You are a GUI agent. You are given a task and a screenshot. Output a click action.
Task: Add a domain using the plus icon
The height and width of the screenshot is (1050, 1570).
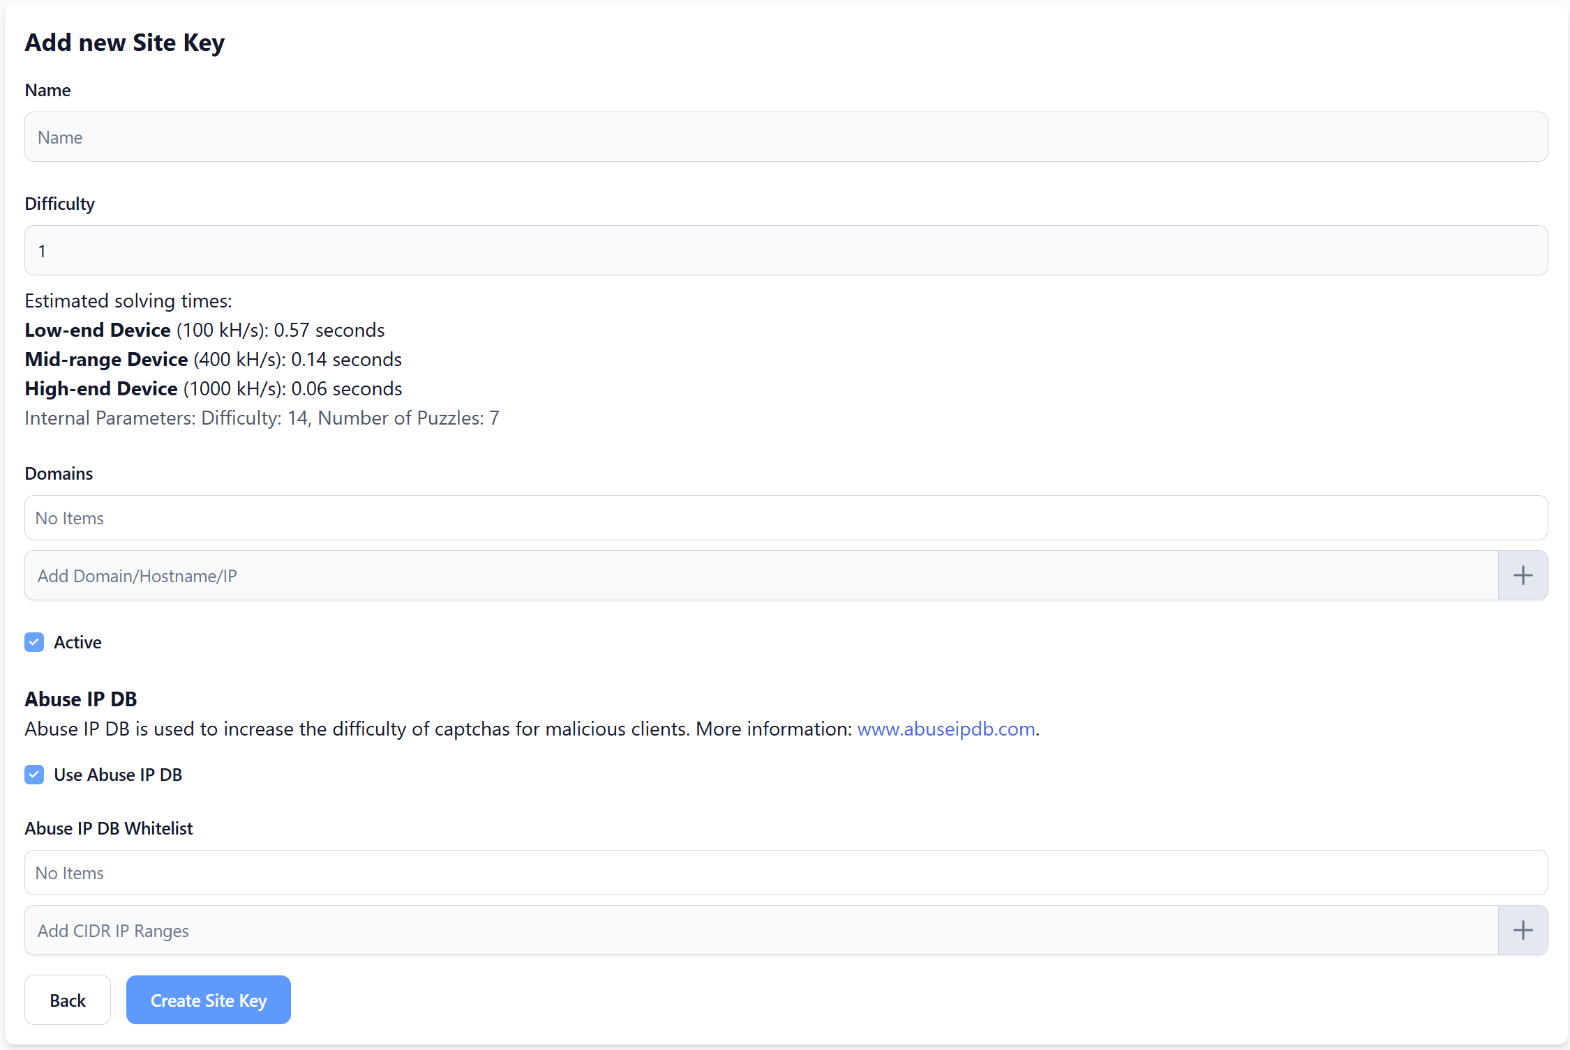tap(1523, 575)
